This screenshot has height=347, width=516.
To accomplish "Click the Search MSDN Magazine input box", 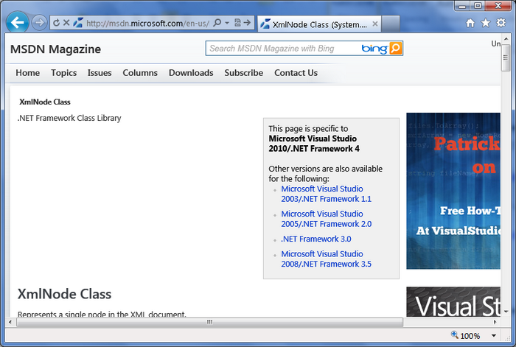I will (x=282, y=49).
